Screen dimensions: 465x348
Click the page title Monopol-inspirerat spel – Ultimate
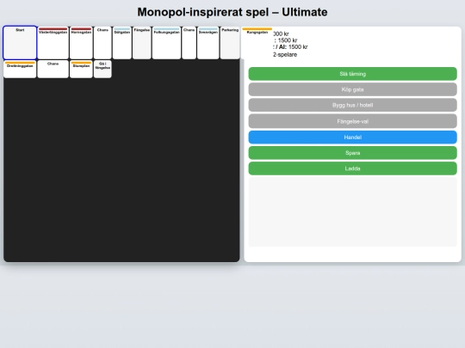point(232,12)
